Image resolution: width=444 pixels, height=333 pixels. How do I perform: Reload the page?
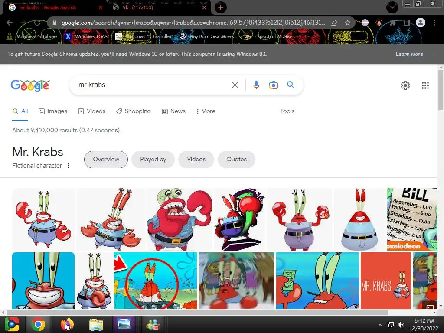pos(37,23)
